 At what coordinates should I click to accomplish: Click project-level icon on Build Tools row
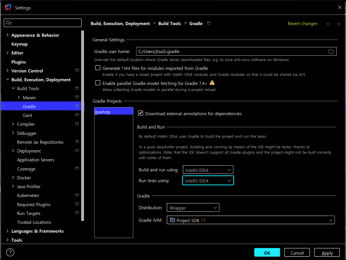click(77, 88)
